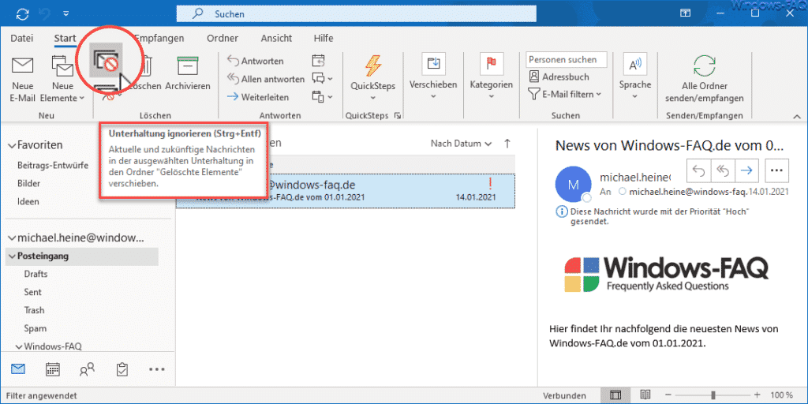
Task: Switch to the Tasks view icon
Action: pyautogui.click(x=122, y=369)
